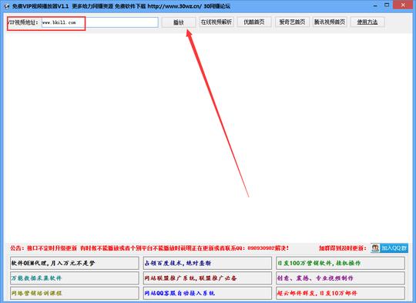416x303 pixels.
Task: Close the video player window
Action: coord(403,5)
